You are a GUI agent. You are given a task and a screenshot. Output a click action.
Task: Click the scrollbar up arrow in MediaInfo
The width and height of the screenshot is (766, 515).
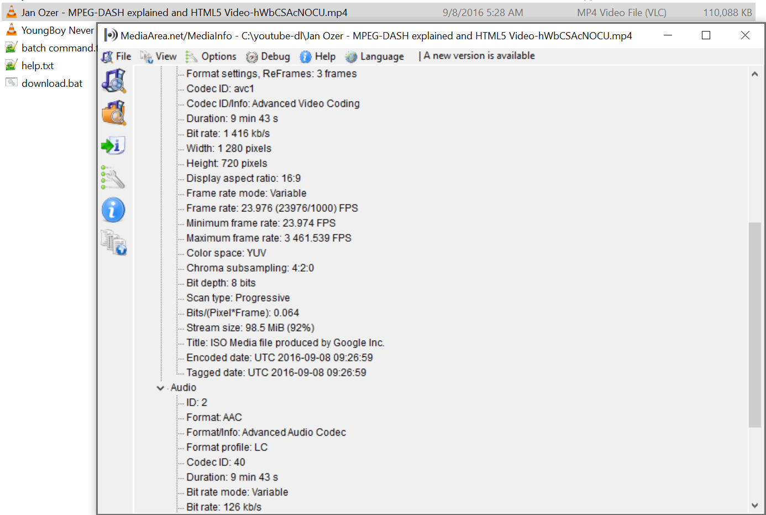tap(754, 74)
